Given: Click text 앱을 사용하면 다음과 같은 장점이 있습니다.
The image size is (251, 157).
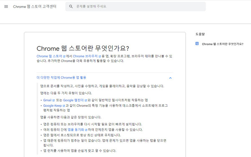Looking at the screenshot, I should 71,117.
